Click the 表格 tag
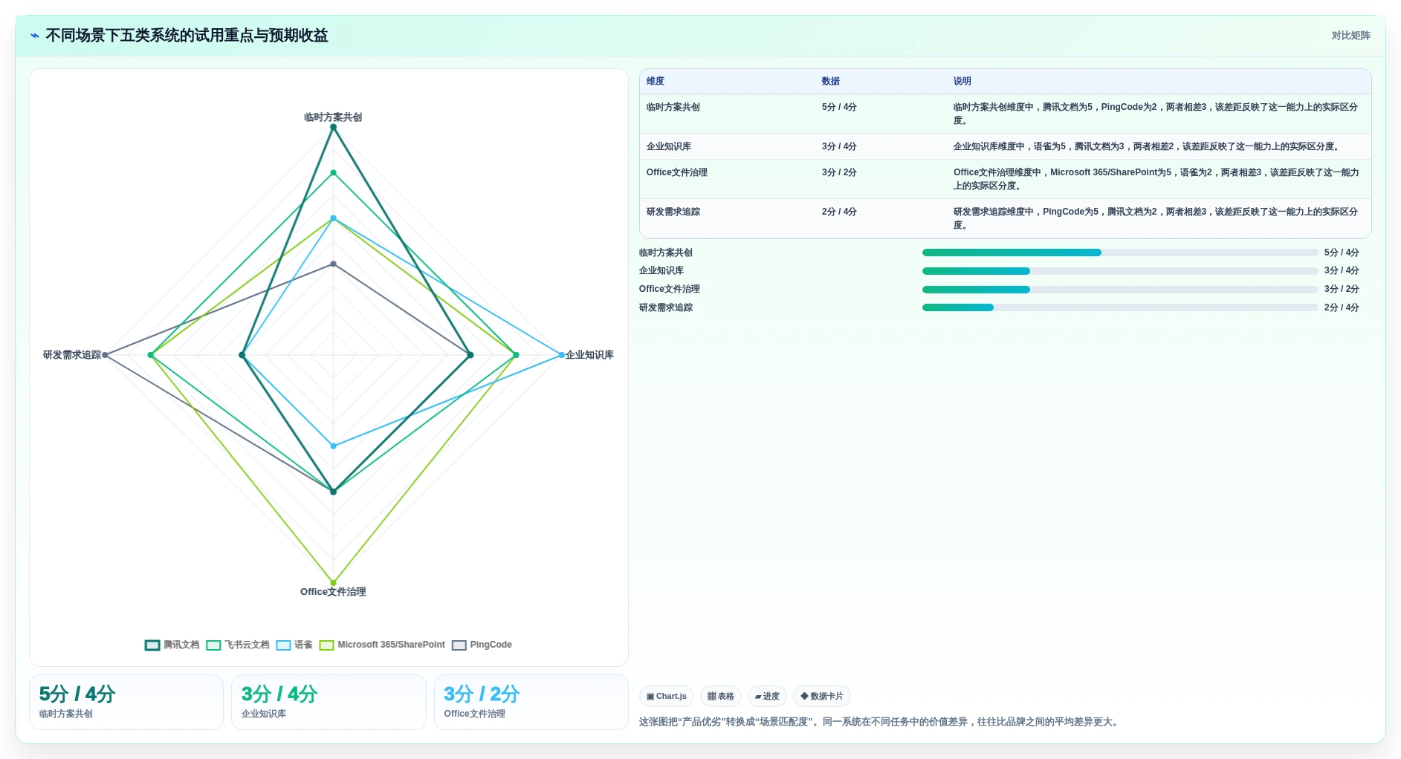The image size is (1401, 759). pos(721,697)
